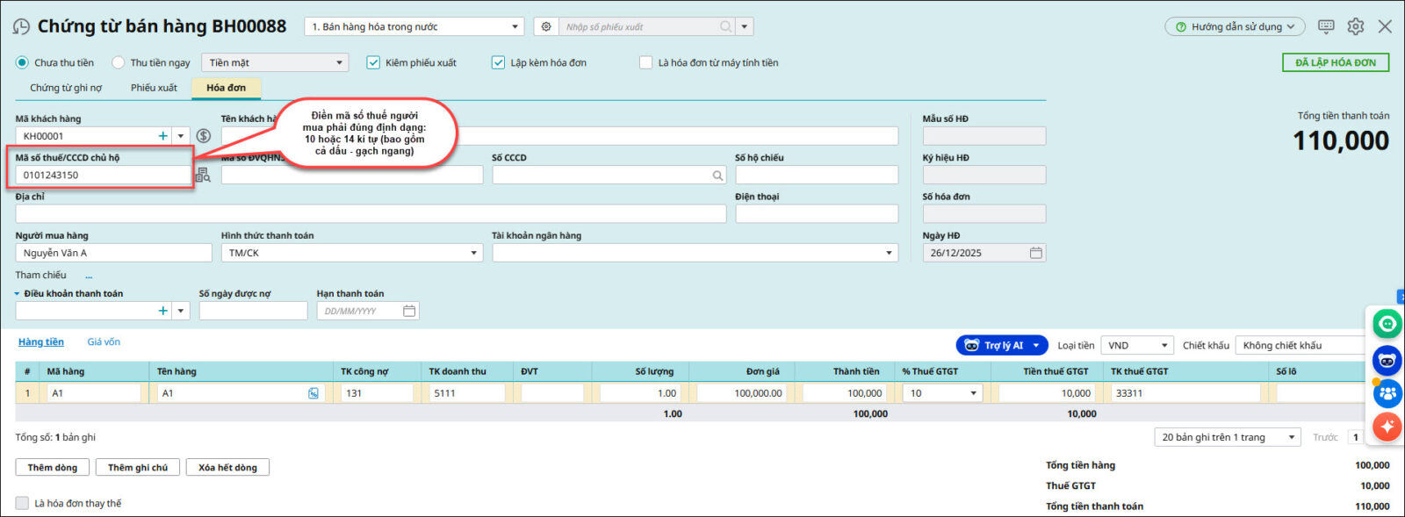Switch to the Giá vốn tab
Screen dimensions: 1405x517
pos(104,342)
